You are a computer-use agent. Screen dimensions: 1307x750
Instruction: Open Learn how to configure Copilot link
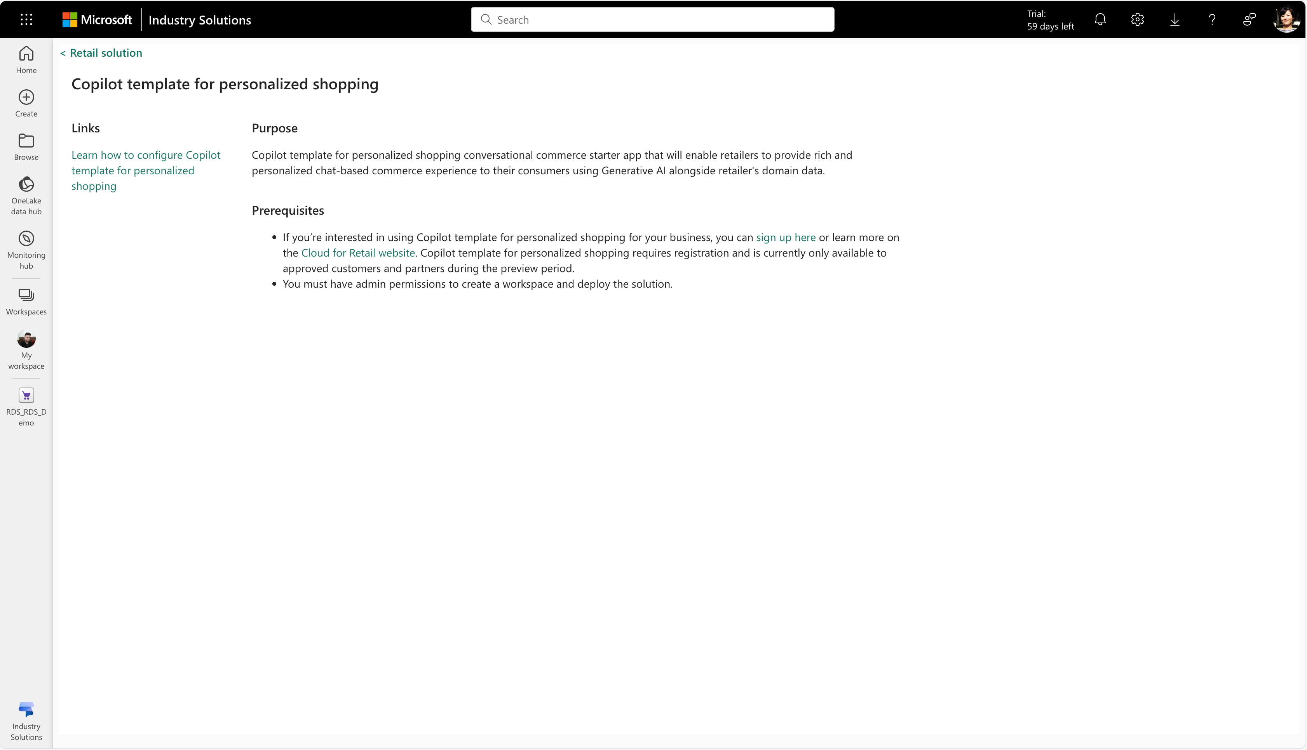click(x=146, y=170)
